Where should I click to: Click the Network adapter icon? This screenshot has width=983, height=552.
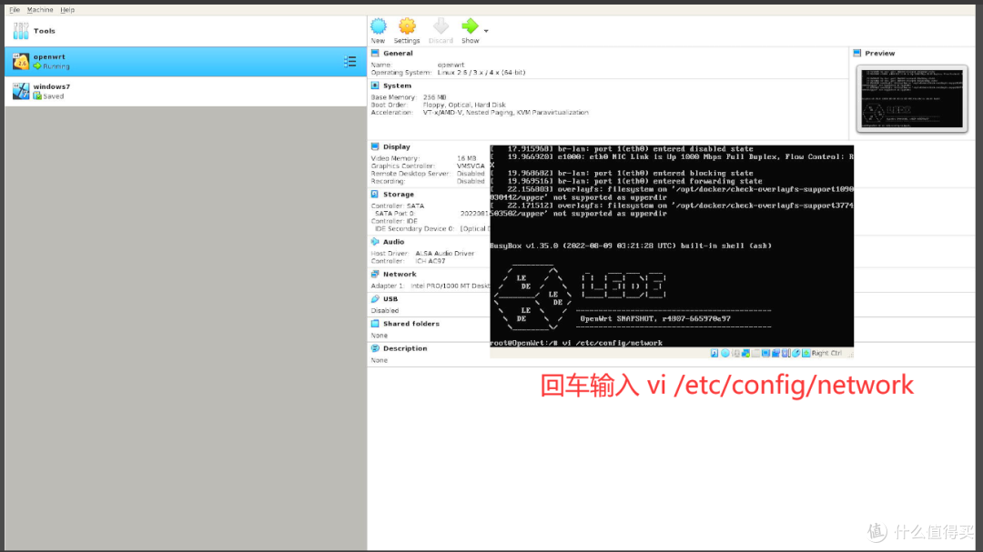click(x=375, y=275)
